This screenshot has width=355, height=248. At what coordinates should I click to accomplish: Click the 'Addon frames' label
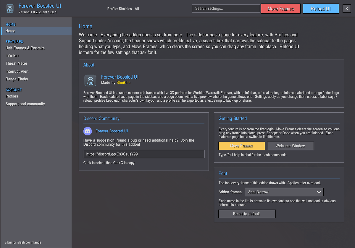230,192
